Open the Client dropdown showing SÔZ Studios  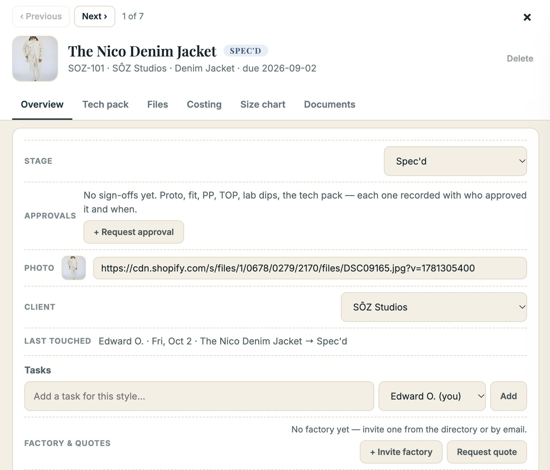pyautogui.click(x=434, y=307)
